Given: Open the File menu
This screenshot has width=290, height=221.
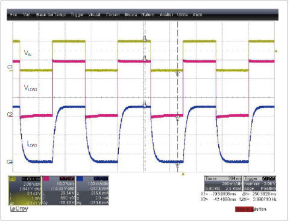Looking at the screenshot, I should [x=13, y=14].
